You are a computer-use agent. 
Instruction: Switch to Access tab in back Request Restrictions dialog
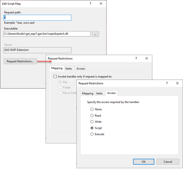[80, 69]
